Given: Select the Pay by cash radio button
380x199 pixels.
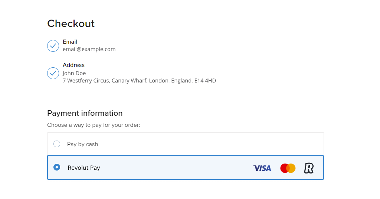Looking at the screenshot, I should [57, 144].
